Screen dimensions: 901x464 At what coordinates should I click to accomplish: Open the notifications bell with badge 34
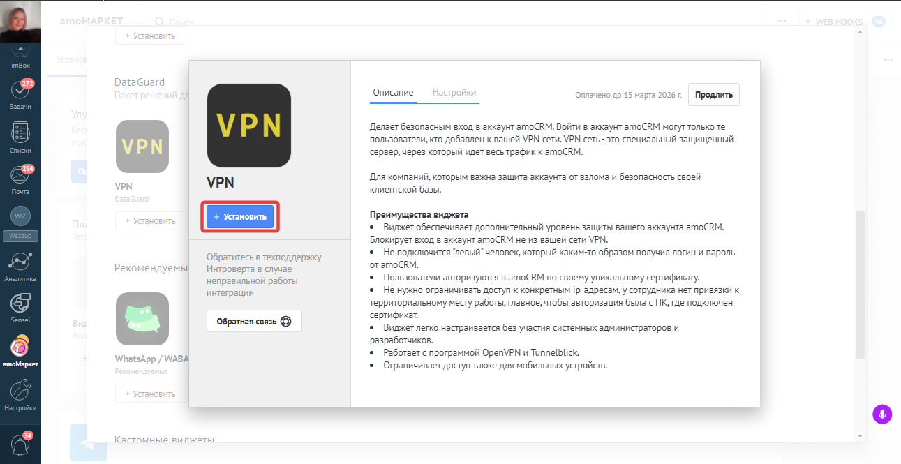pos(20,445)
